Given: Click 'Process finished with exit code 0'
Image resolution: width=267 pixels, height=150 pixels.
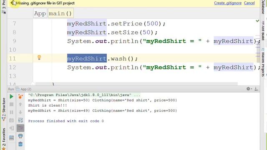Looking at the screenshot, I should tap(66, 121).
